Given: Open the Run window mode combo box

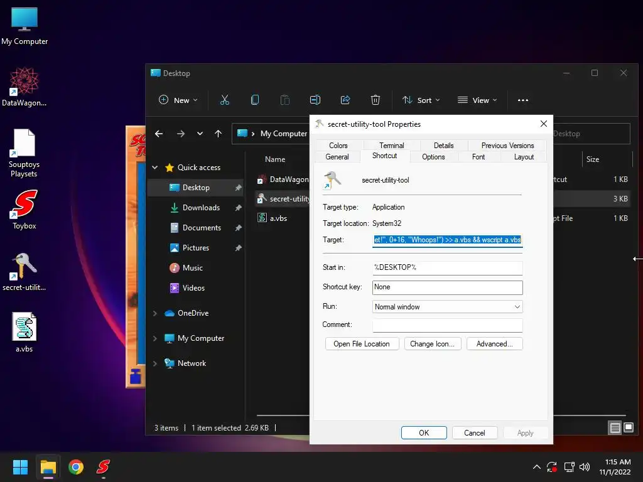Looking at the screenshot, I should (x=447, y=306).
